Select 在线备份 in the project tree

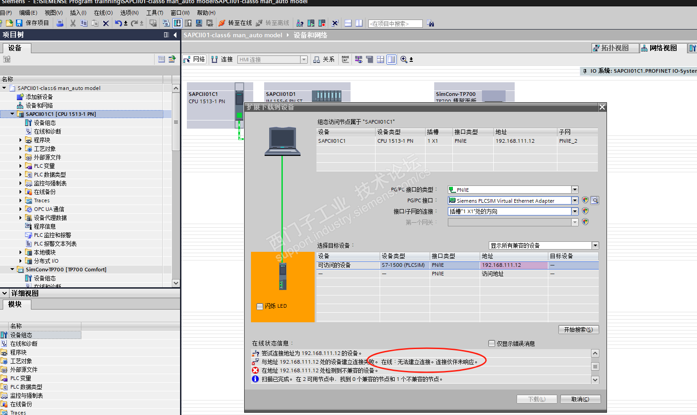(45, 192)
